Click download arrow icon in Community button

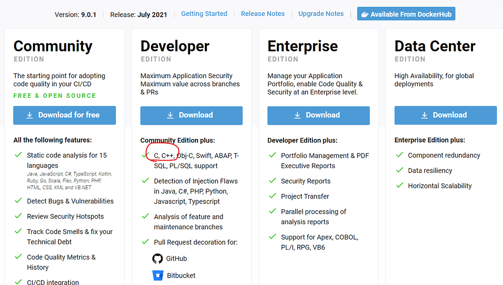click(29, 115)
